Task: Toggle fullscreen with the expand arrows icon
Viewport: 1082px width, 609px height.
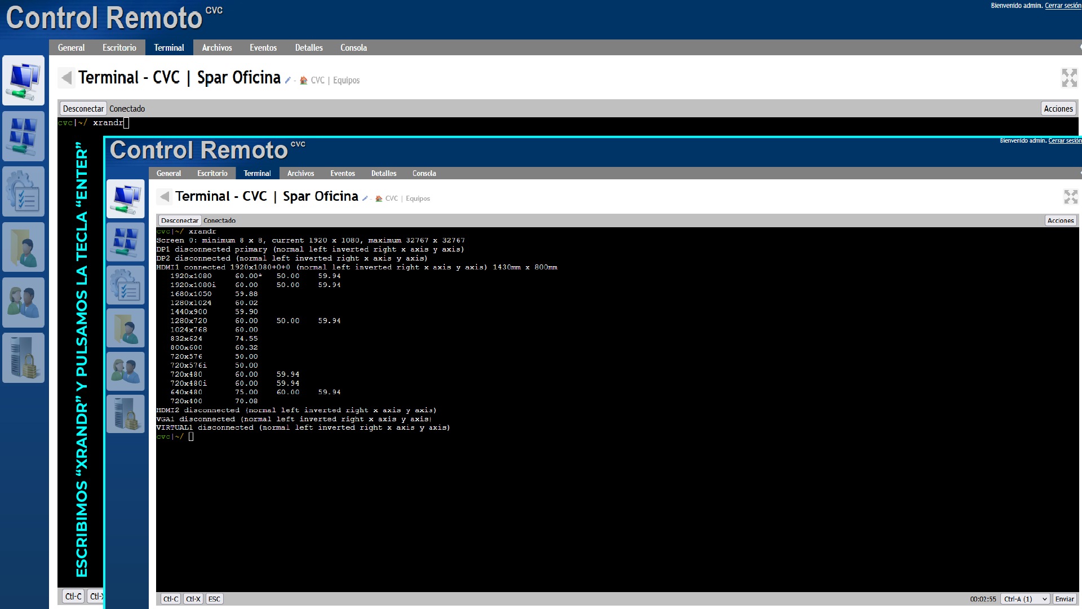Action: pyautogui.click(x=1069, y=78)
